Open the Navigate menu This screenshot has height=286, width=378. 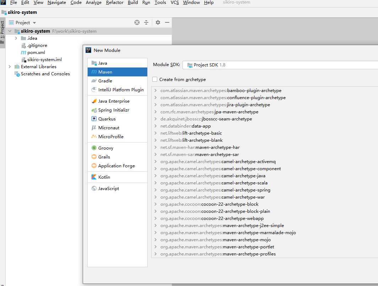click(57, 2)
